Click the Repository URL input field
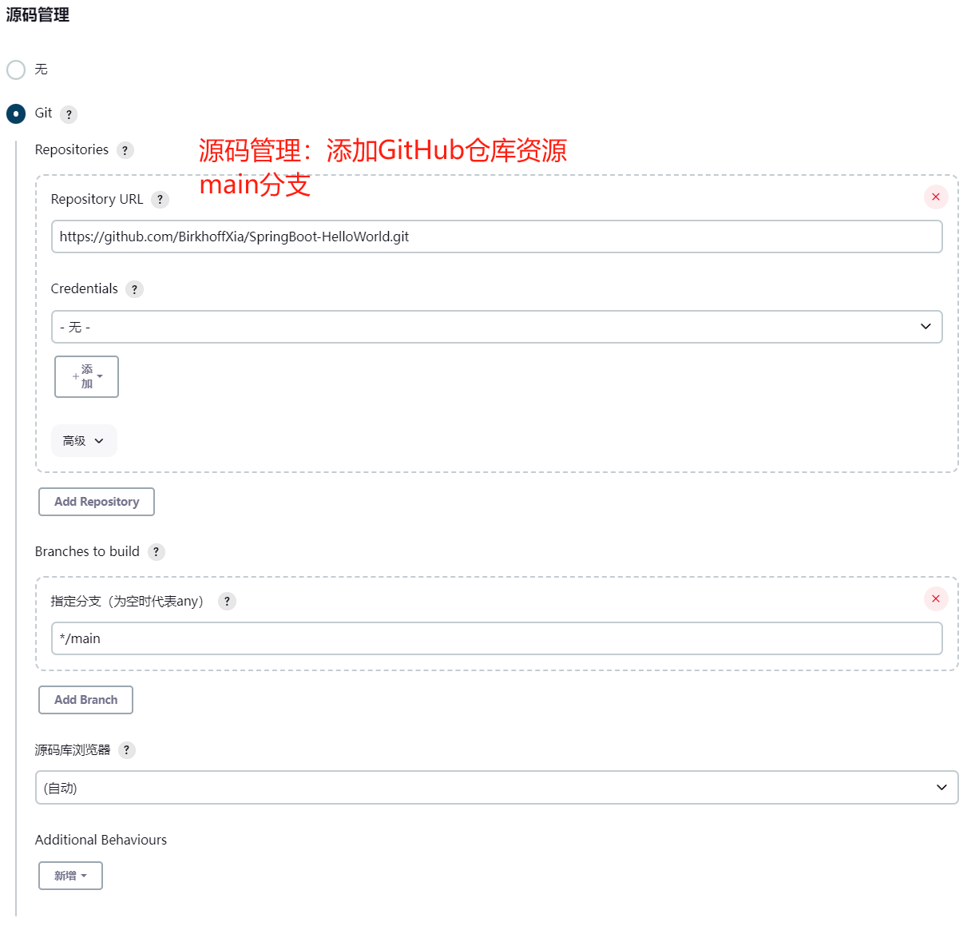Image resolution: width=971 pixels, height=938 pixels. [497, 236]
